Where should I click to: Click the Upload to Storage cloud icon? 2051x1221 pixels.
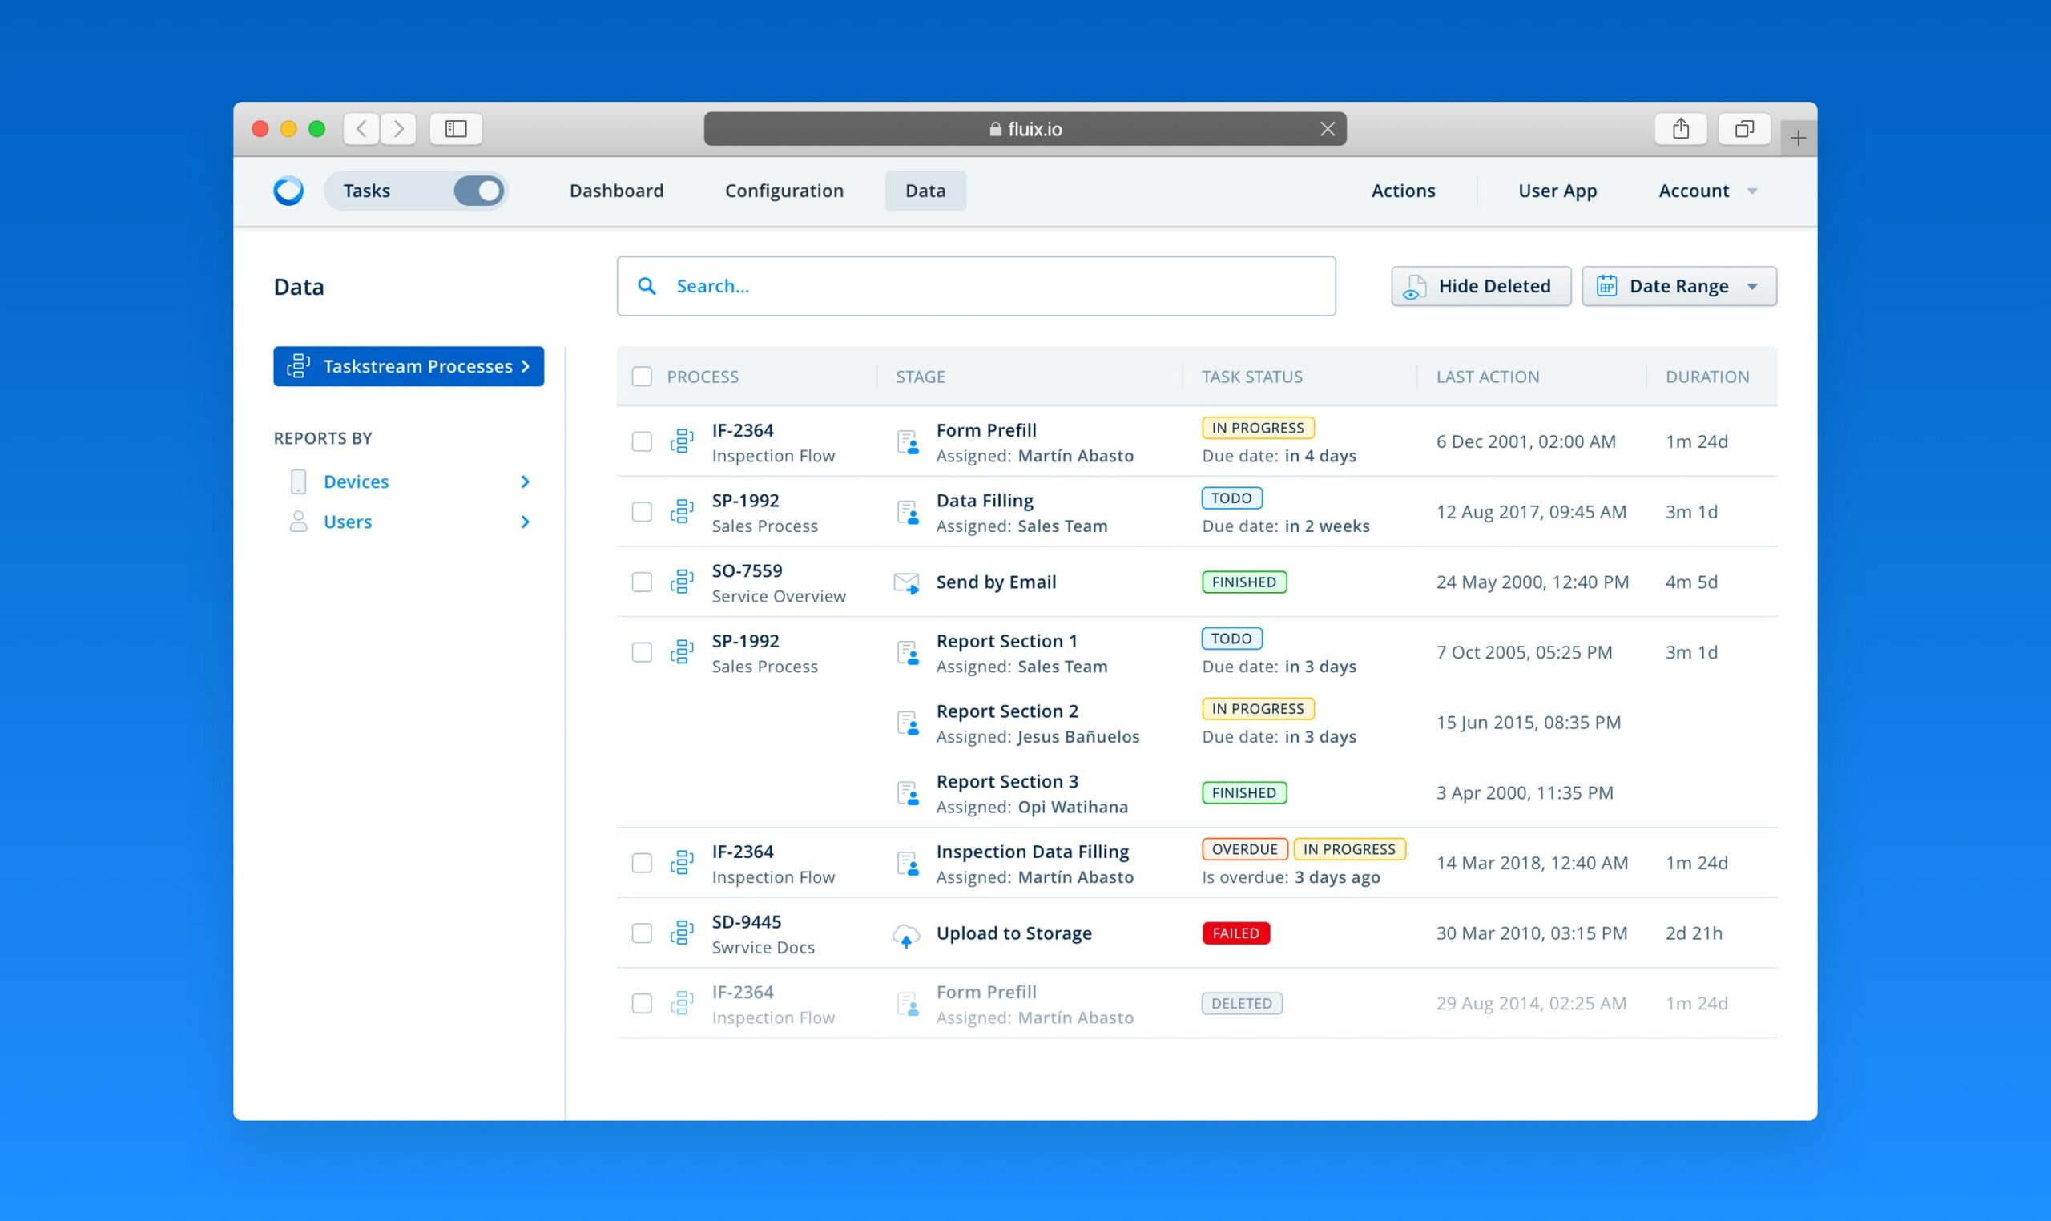point(906,935)
